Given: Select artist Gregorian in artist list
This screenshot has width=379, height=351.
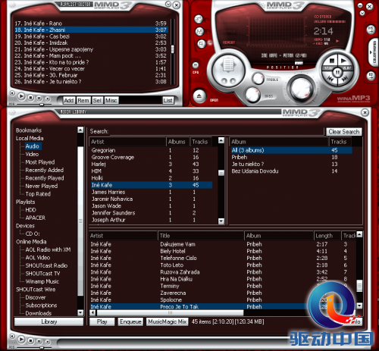Looking at the screenshot, I should point(152,150).
